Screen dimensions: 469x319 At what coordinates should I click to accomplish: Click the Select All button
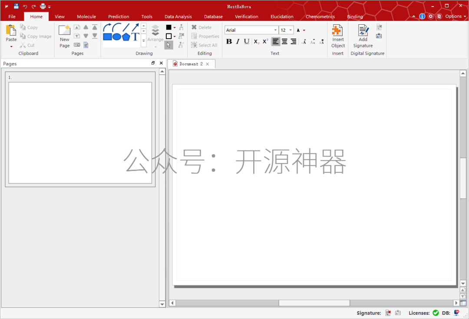204,45
